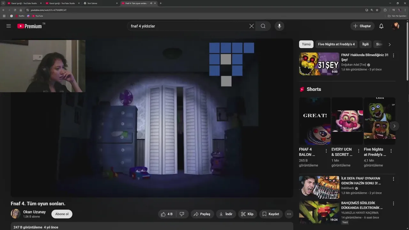This screenshot has width=409, height=230.
Task: Open more actions ellipsis below video
Action: [289, 214]
